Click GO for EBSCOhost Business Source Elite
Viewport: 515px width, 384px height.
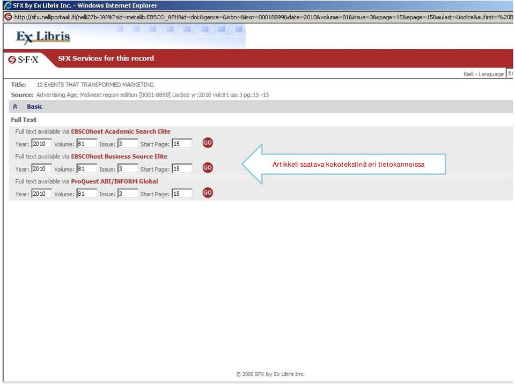208,167
